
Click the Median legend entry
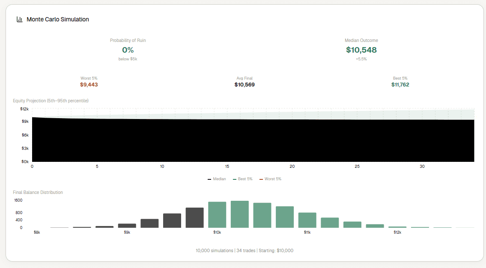pyautogui.click(x=217, y=179)
